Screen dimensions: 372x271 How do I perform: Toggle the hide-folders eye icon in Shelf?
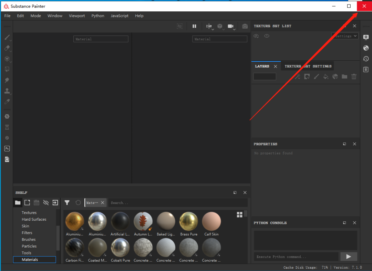click(46, 203)
